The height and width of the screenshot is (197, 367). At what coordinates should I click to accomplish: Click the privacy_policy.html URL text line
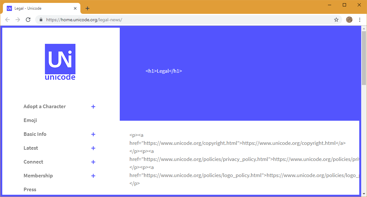244,159
